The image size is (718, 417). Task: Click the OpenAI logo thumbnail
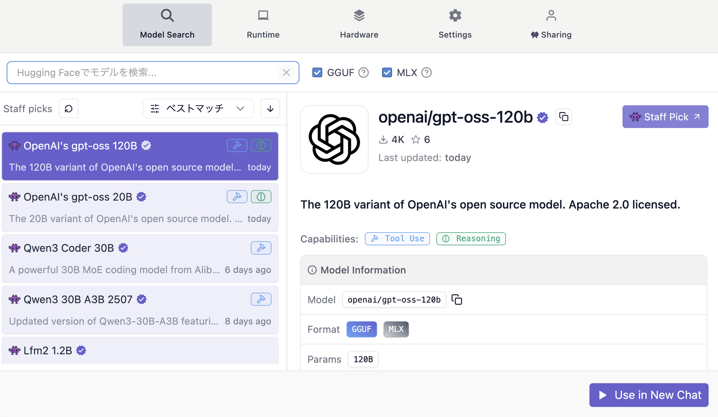point(334,139)
